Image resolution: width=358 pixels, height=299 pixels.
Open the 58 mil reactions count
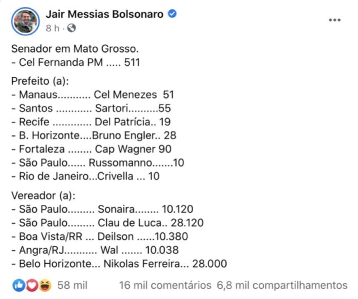point(72,285)
